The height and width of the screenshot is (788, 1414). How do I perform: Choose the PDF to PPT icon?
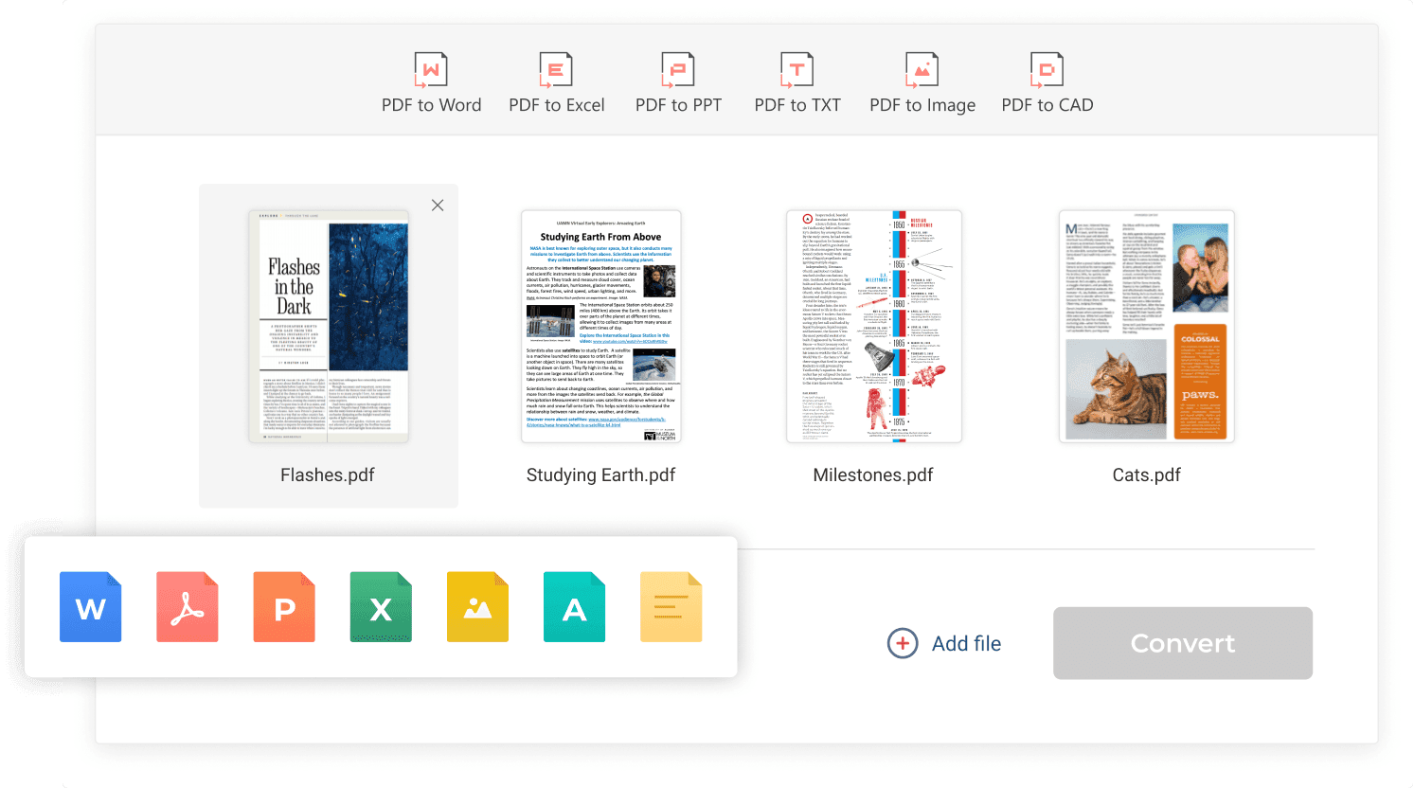tap(678, 70)
